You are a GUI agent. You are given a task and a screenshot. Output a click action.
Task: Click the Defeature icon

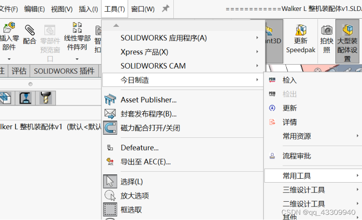pos(110,148)
